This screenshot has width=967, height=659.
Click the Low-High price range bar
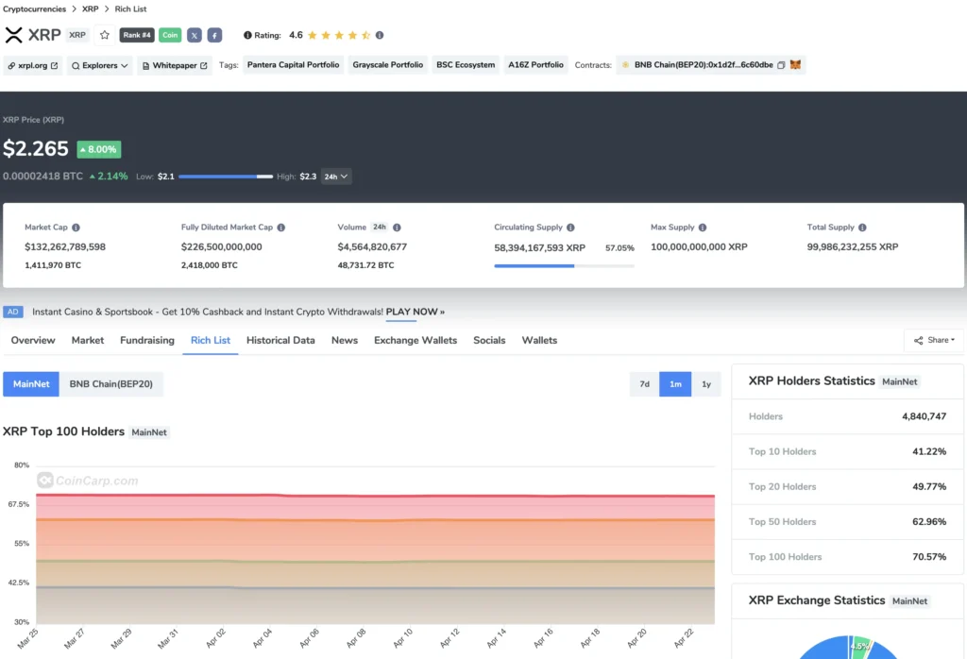[226, 177]
